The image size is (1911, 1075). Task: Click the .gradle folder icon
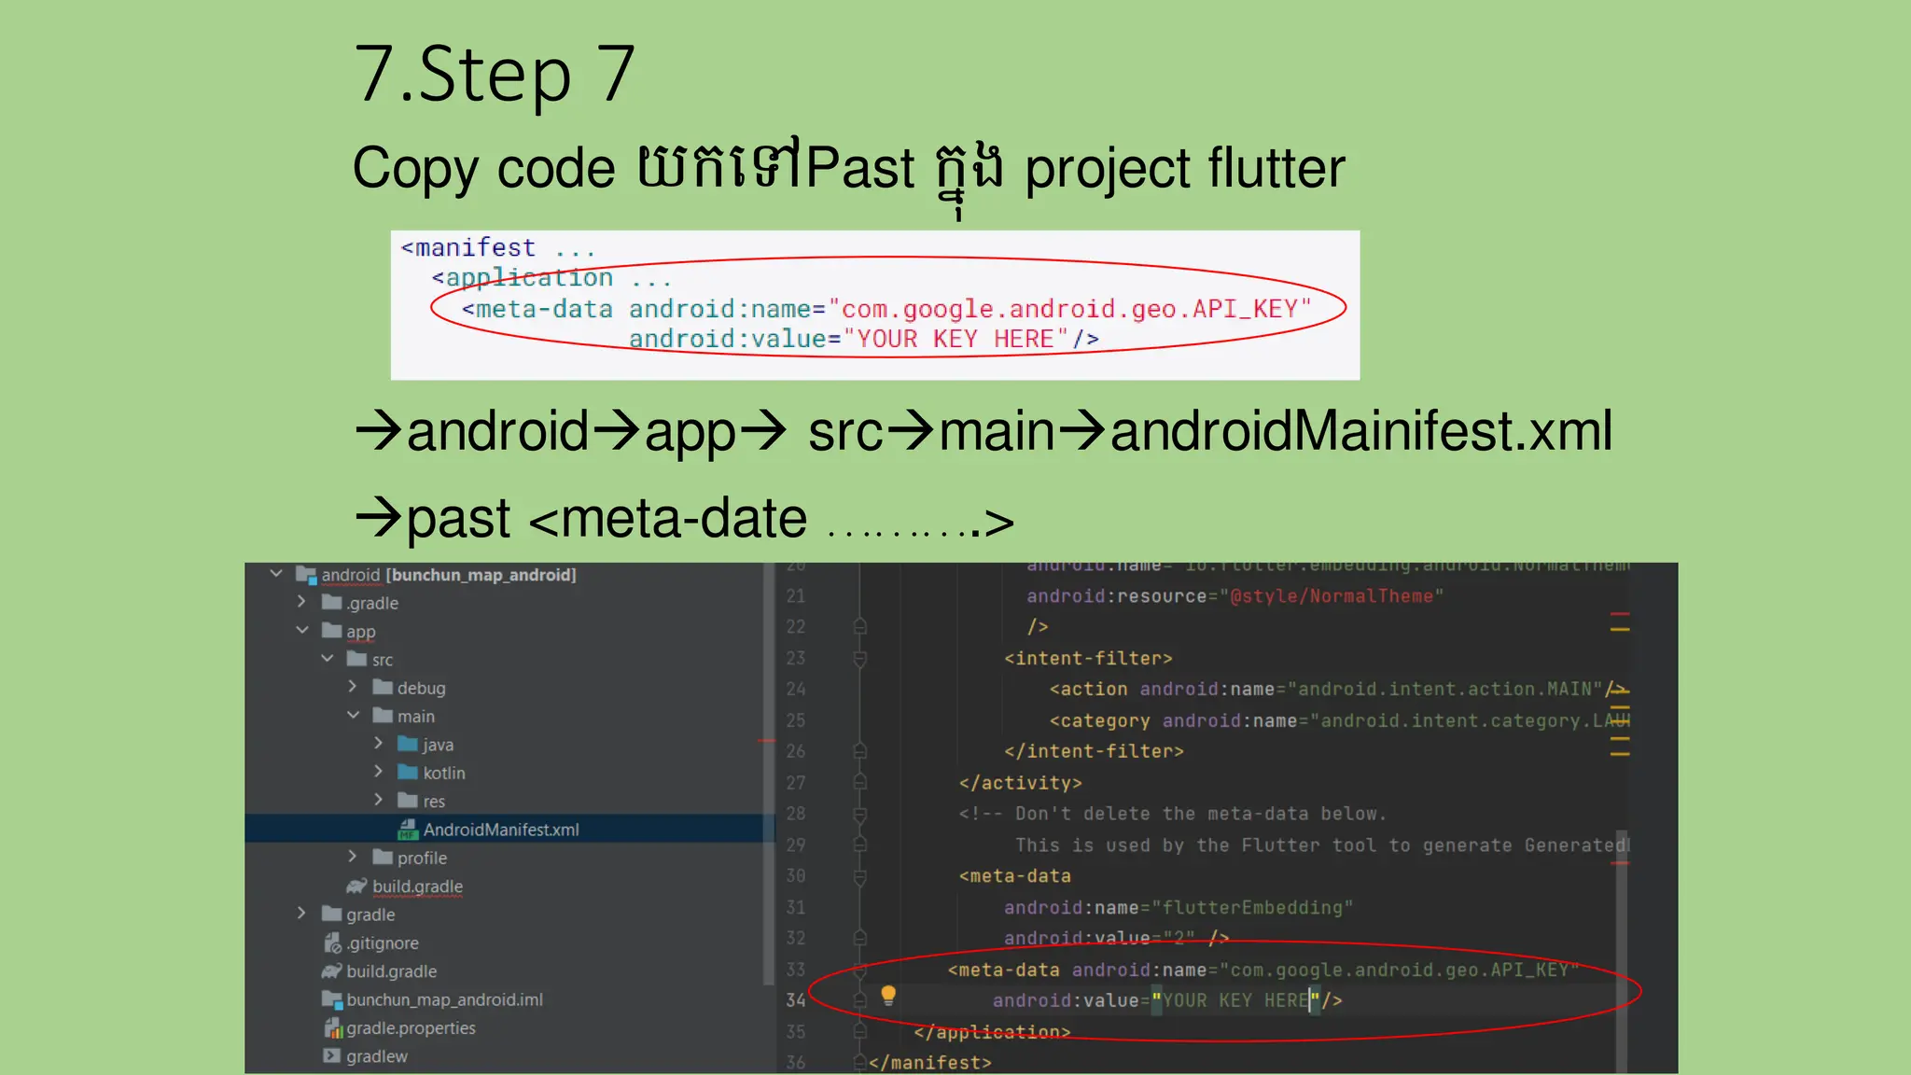click(331, 602)
